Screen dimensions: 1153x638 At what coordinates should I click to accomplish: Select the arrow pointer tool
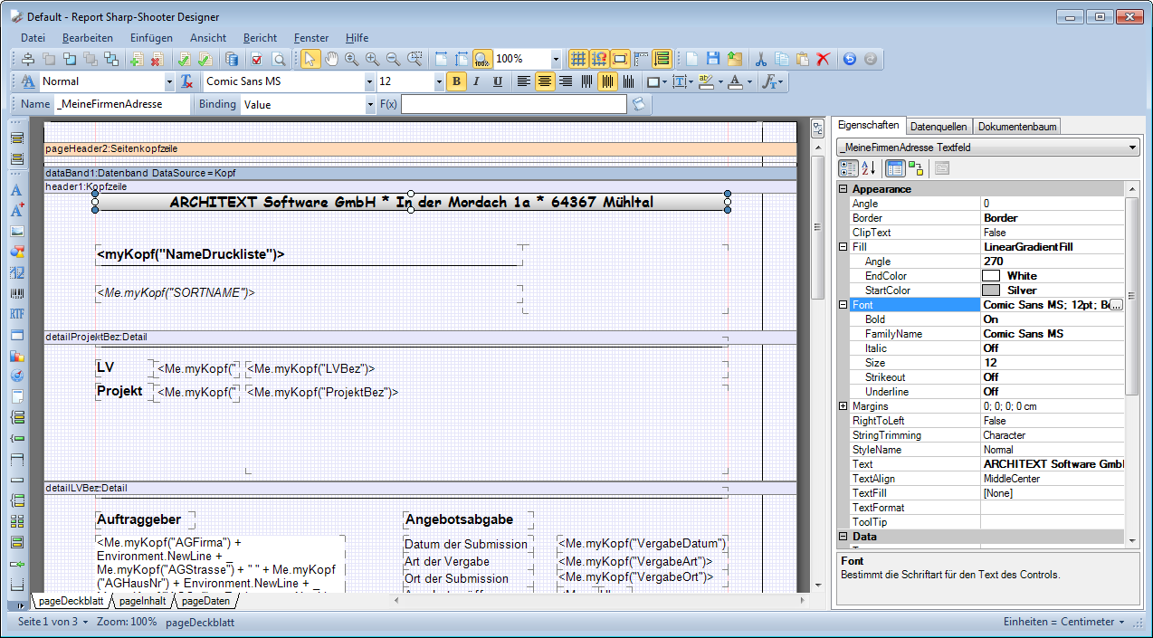point(310,59)
